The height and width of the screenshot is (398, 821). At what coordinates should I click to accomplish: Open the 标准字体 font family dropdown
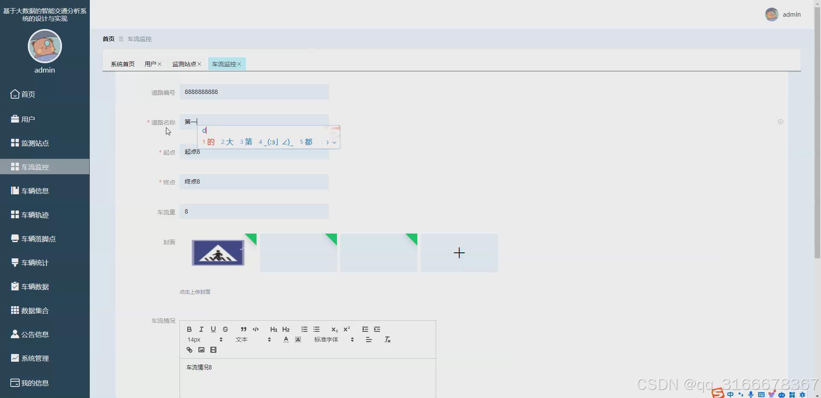pyautogui.click(x=334, y=339)
